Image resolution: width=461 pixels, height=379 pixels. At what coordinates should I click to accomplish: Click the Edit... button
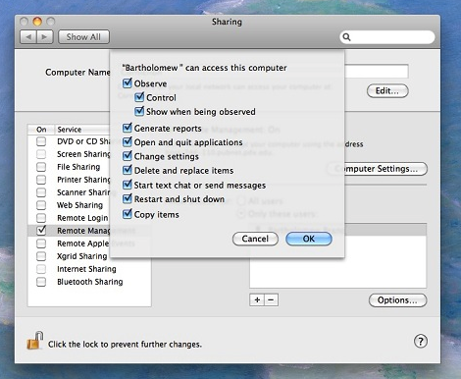[387, 91]
